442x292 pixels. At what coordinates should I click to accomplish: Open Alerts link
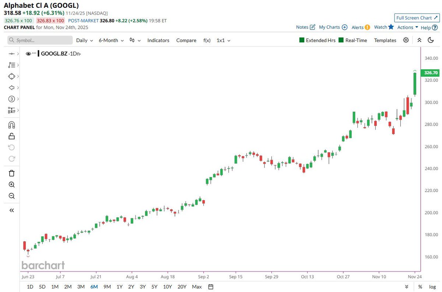361,27
